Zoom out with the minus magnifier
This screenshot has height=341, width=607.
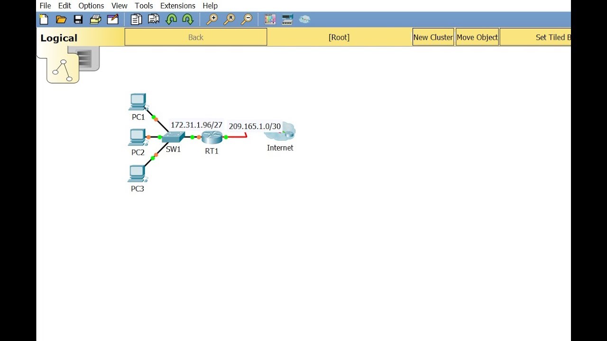coord(247,19)
